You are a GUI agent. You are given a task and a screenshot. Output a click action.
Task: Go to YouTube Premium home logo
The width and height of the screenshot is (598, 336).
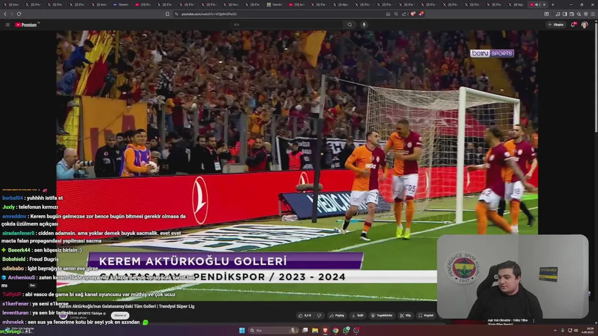[26, 25]
